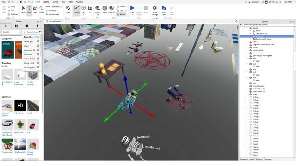The width and height of the screenshot is (296, 166).
Task: Select 'Dead body' item in Explorer
Action: [x=261, y=34]
